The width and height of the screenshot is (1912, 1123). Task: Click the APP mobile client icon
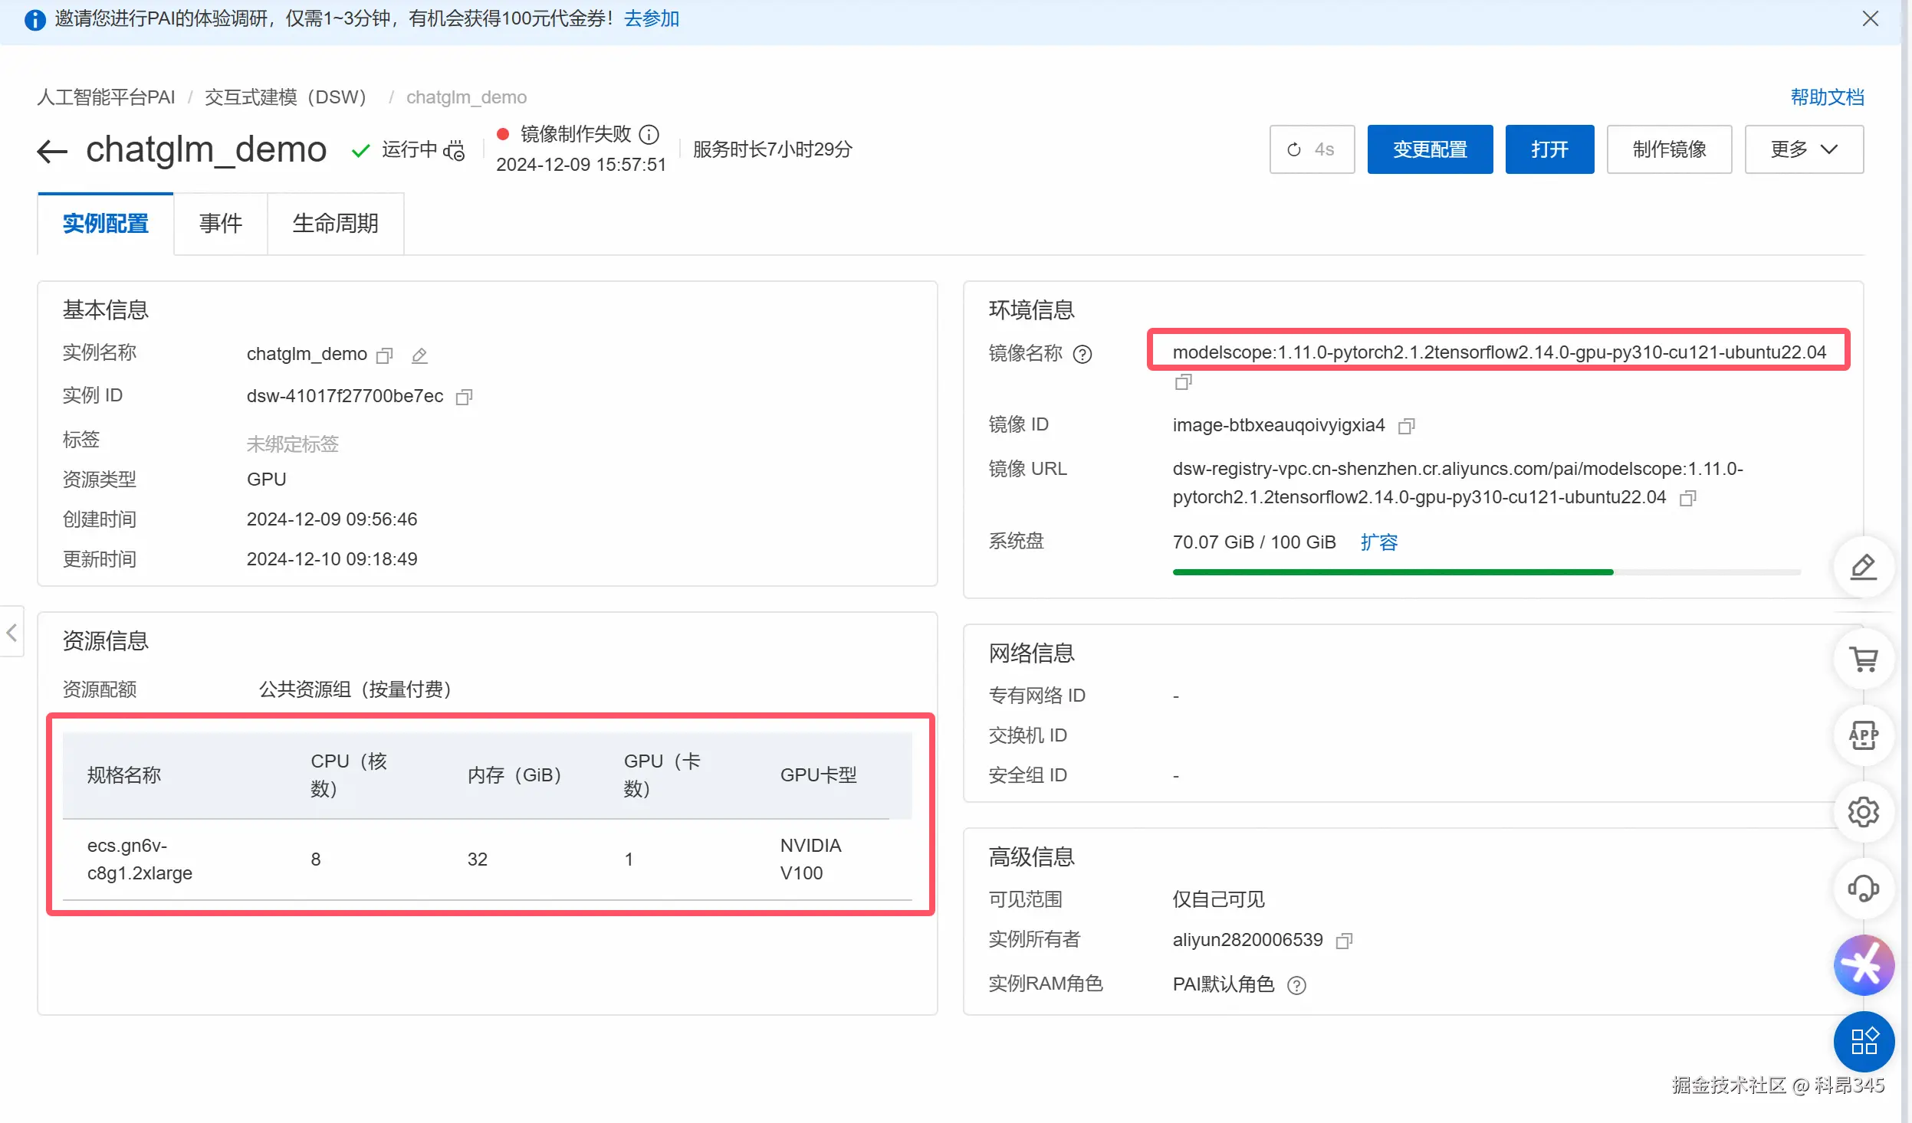(x=1863, y=735)
